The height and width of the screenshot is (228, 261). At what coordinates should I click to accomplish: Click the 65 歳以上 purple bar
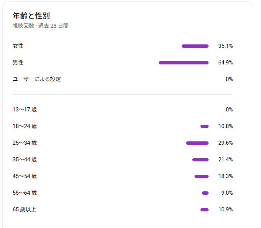205,209
